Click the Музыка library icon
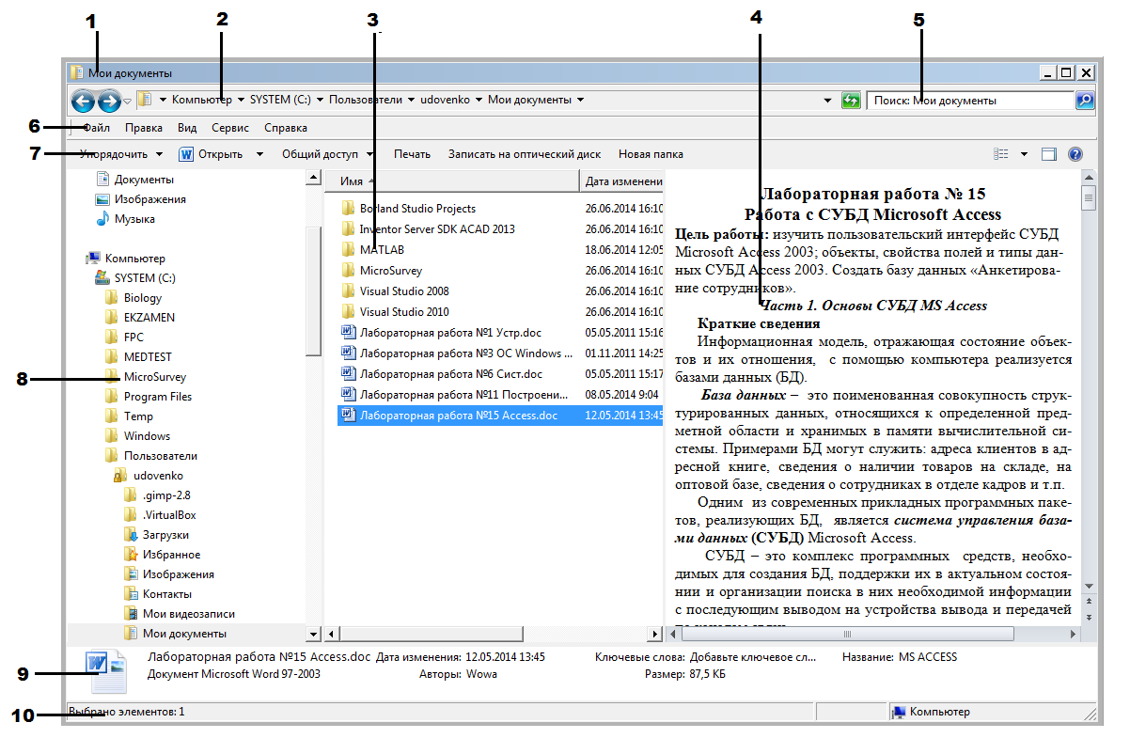Screen dimensions: 1130x754 click(103, 219)
